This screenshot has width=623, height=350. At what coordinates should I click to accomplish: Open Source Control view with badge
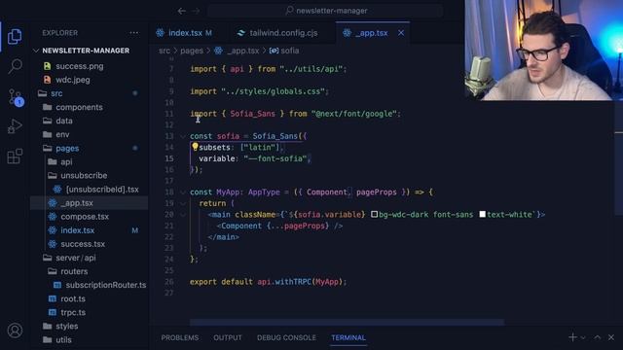(16, 97)
